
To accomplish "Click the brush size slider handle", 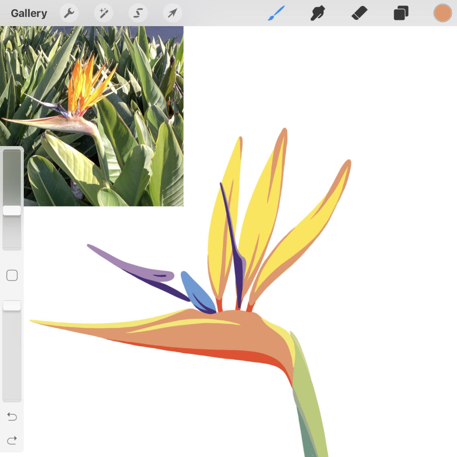I will [x=12, y=210].
